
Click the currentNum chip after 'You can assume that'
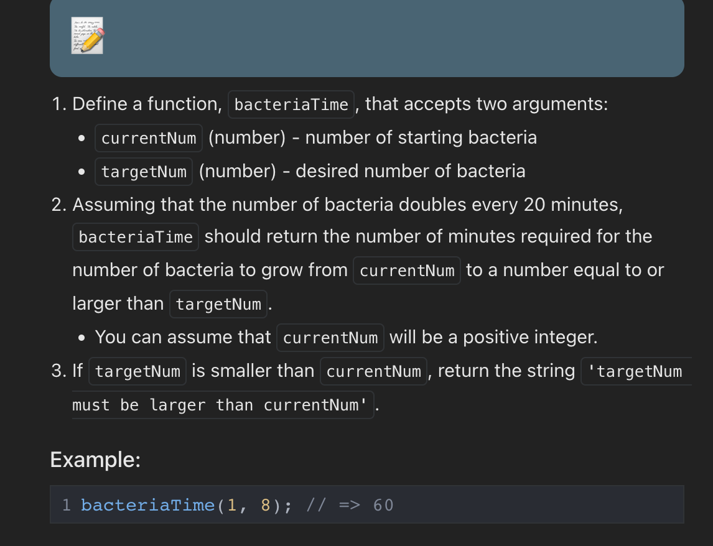pyautogui.click(x=330, y=338)
